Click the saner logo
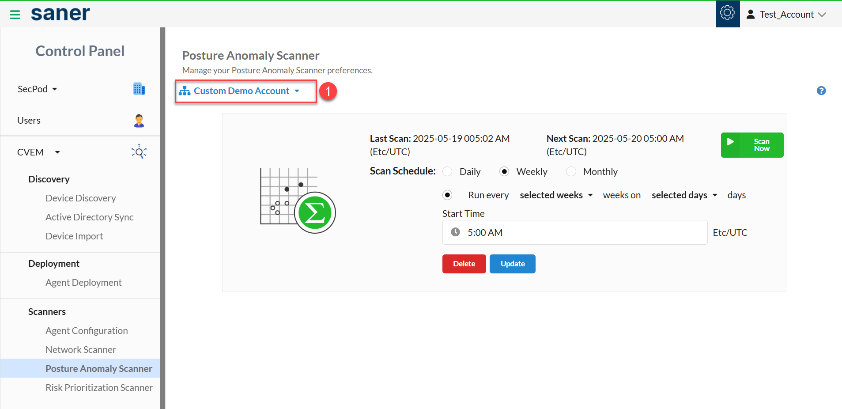842x409 pixels. (60, 14)
